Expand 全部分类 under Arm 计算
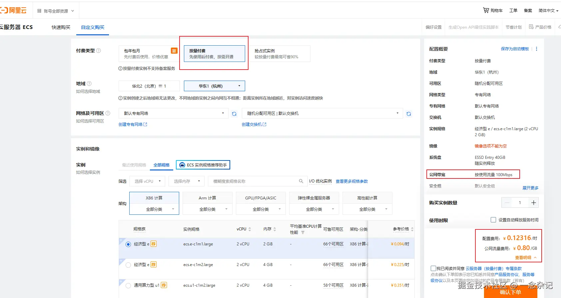Image resolution: width=561 pixels, height=298 pixels. pos(208,209)
